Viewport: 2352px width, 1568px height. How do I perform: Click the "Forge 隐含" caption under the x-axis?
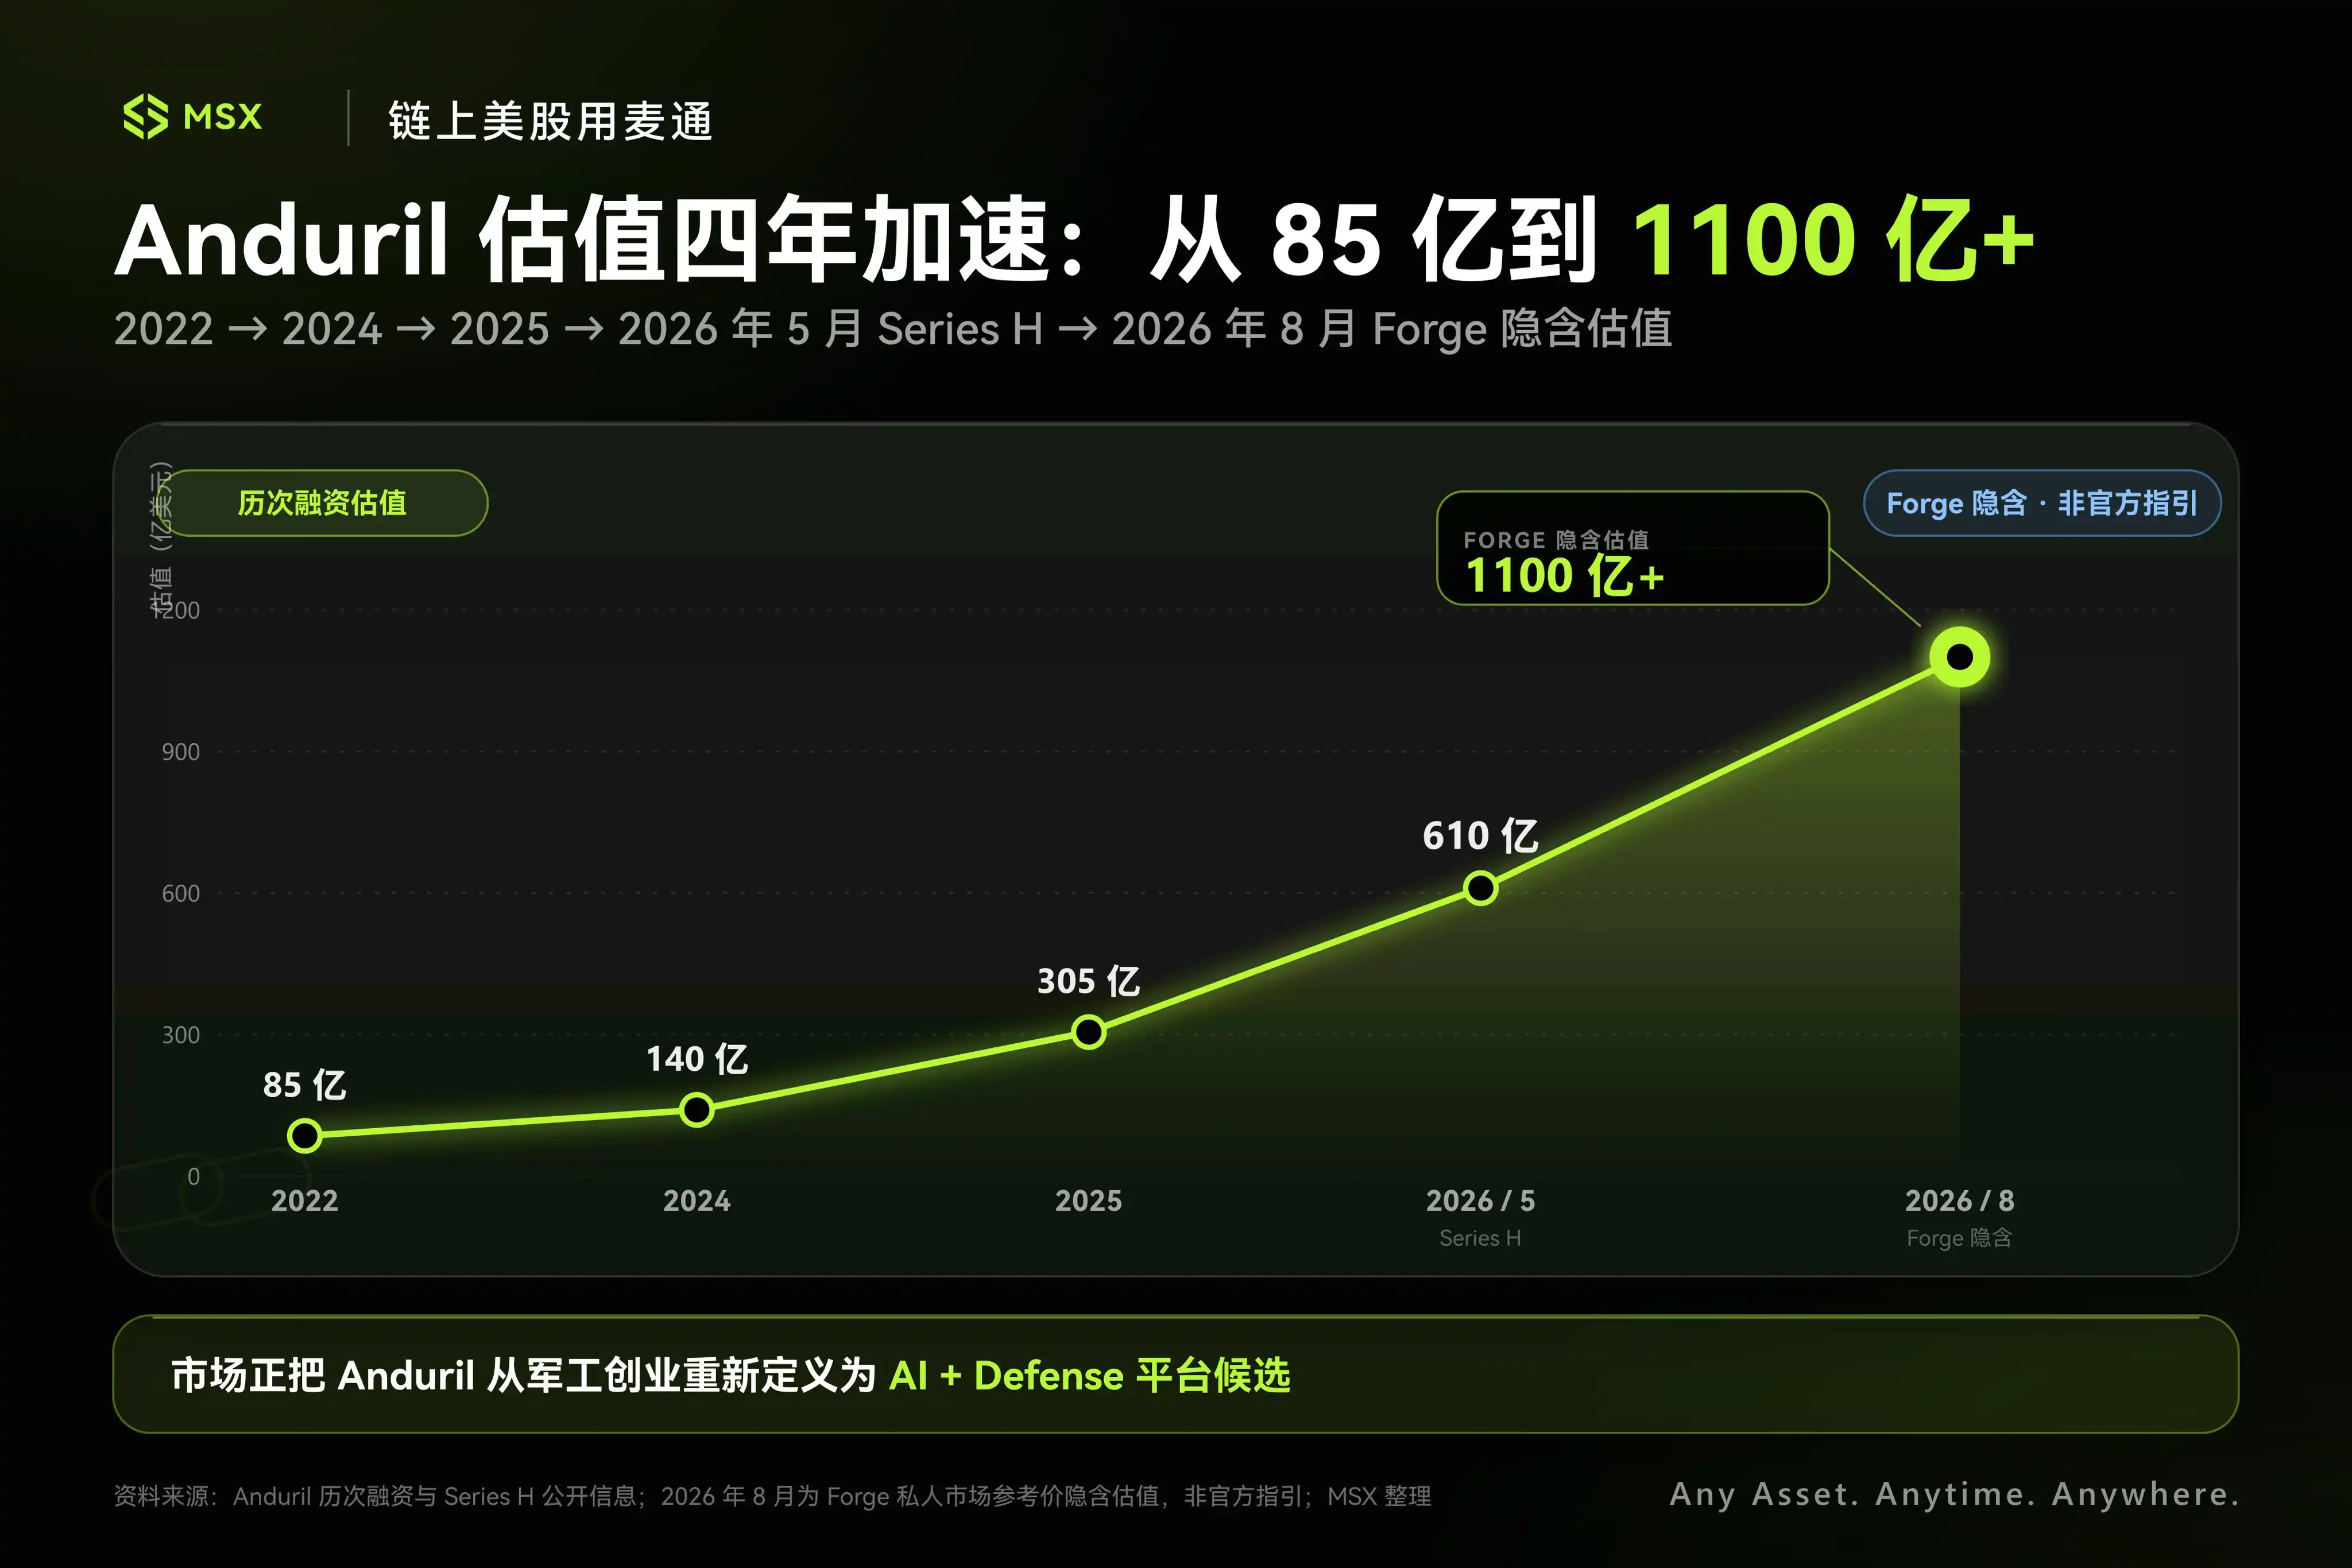tap(1960, 1238)
